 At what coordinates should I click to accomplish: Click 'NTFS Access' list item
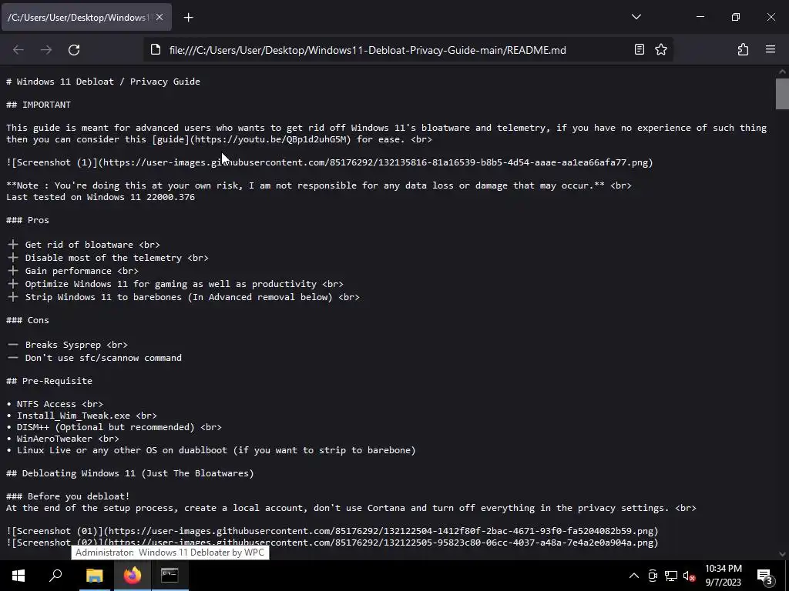click(x=55, y=404)
